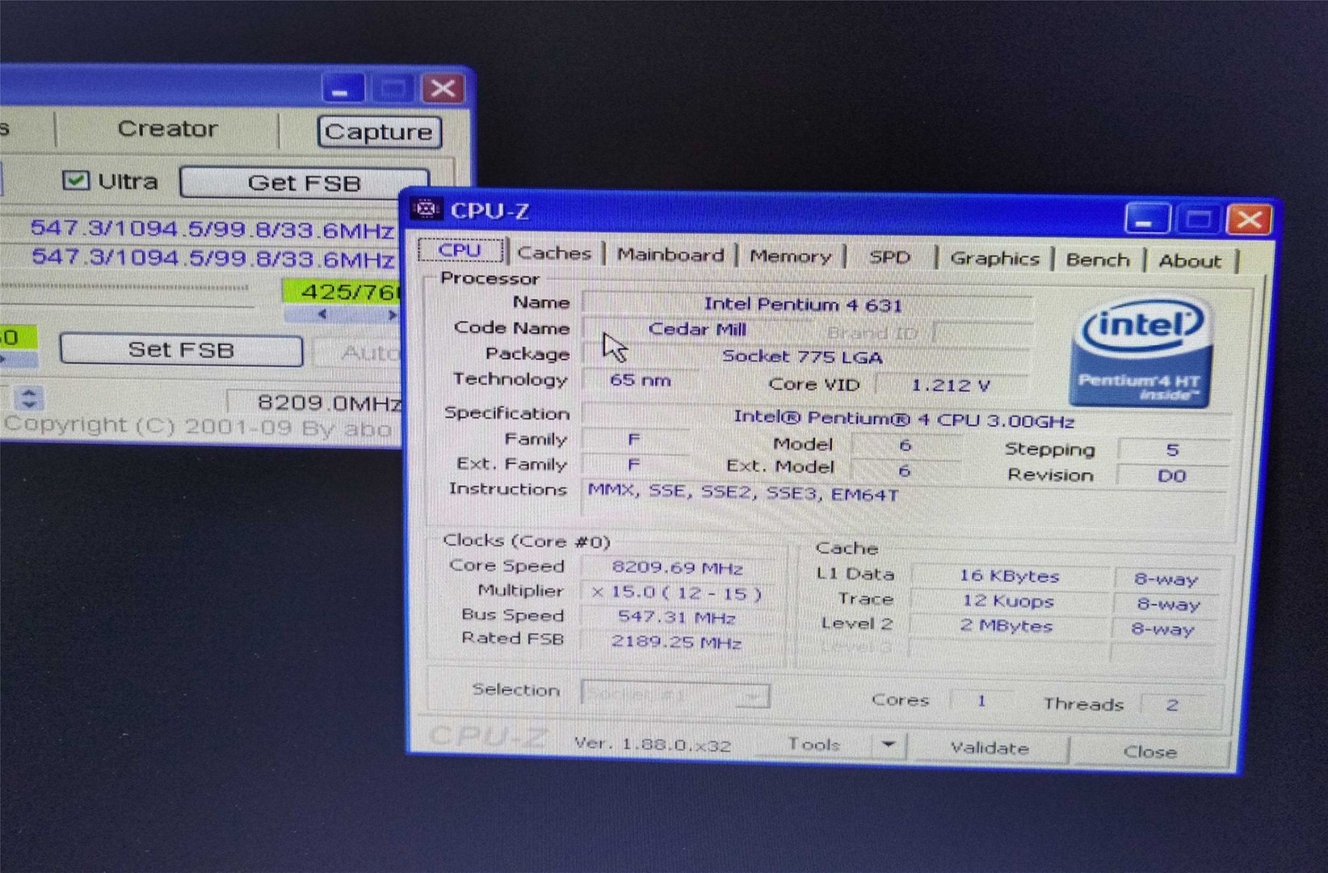Go to the About tab
The image size is (1328, 873).
coord(1190,260)
